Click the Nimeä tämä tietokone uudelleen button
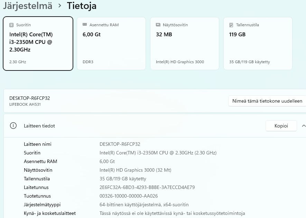The width and height of the screenshot is (306, 218). (x=267, y=101)
